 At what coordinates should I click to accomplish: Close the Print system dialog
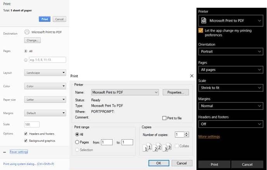[191, 76]
